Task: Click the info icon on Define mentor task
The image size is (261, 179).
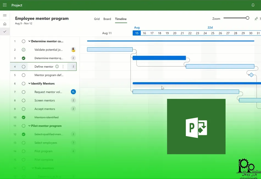Action: click(57, 67)
